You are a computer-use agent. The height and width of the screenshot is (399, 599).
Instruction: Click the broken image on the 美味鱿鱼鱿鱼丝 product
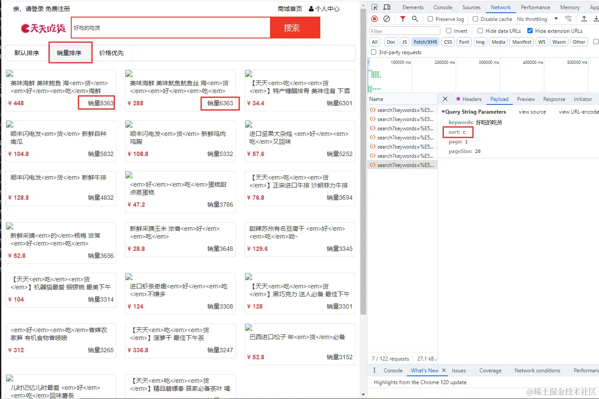coord(129,73)
